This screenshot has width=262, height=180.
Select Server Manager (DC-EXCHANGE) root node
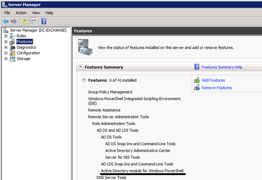[x=38, y=30]
